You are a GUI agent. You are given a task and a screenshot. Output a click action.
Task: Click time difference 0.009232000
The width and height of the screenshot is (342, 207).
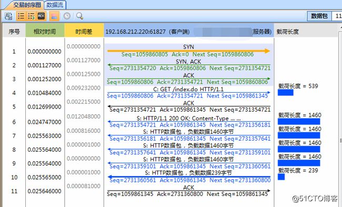[x=84, y=88]
